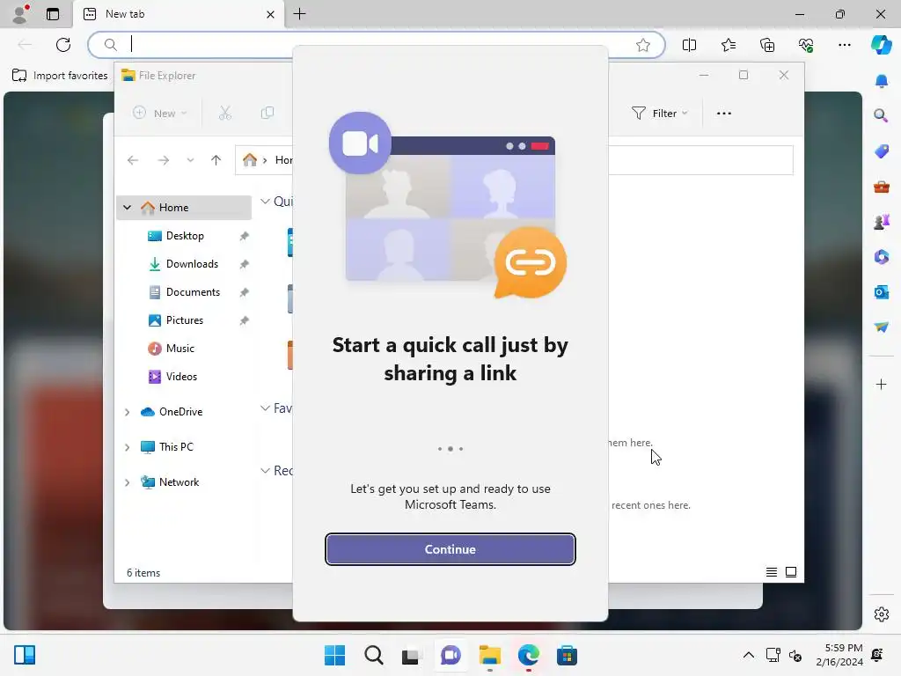Select Desktop in the navigation pane

pos(184,236)
